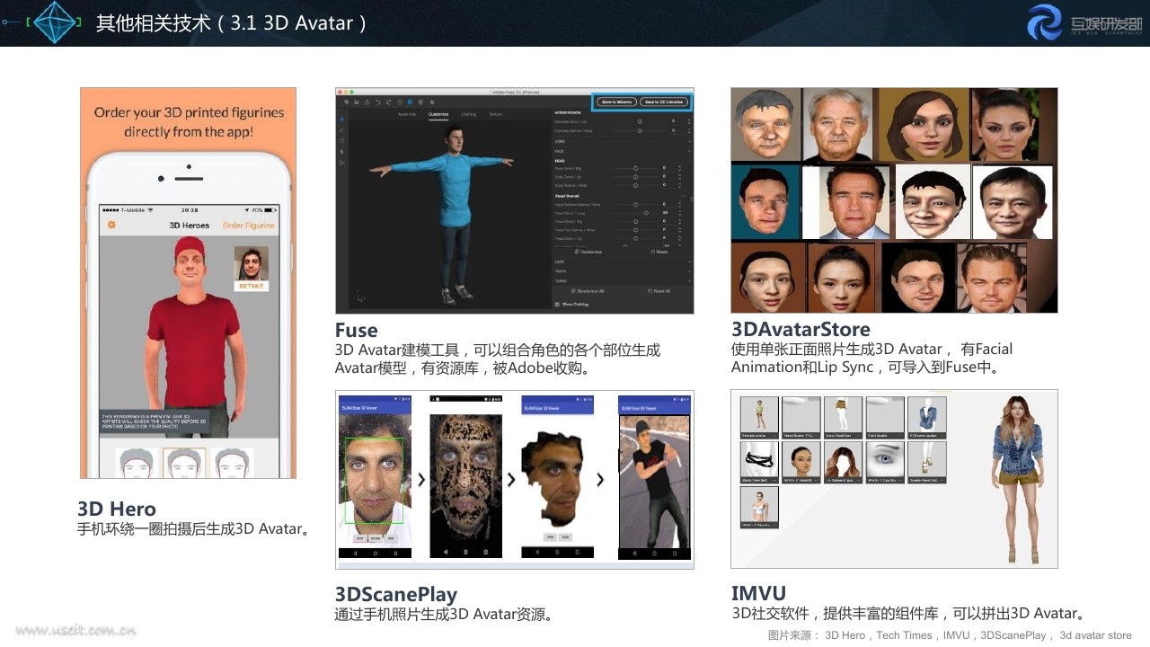This screenshot has width=1150, height=647.
Task: Select the khaki shorts item tile in IMVU
Action: pos(843,418)
